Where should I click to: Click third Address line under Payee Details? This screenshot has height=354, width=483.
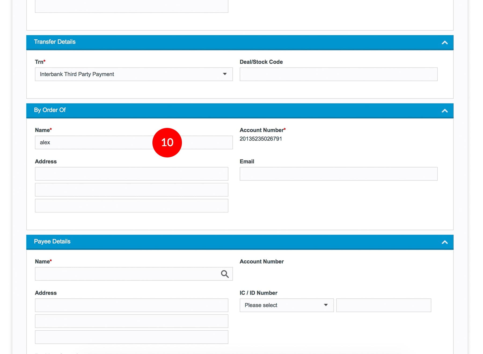click(131, 337)
